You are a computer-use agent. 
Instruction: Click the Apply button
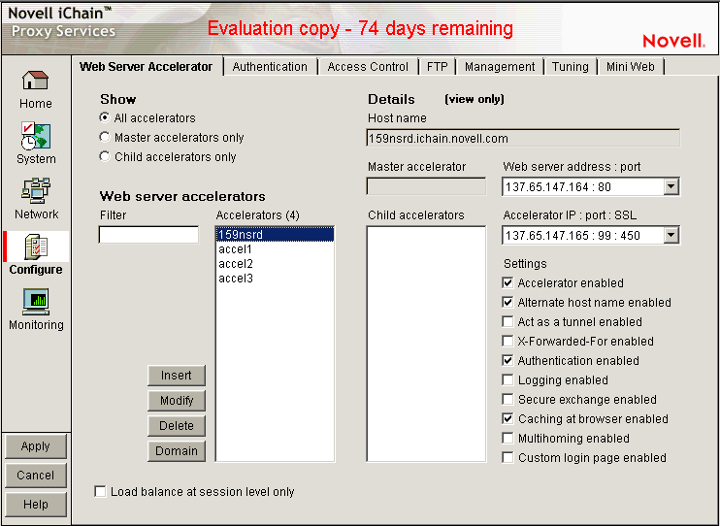(x=36, y=446)
